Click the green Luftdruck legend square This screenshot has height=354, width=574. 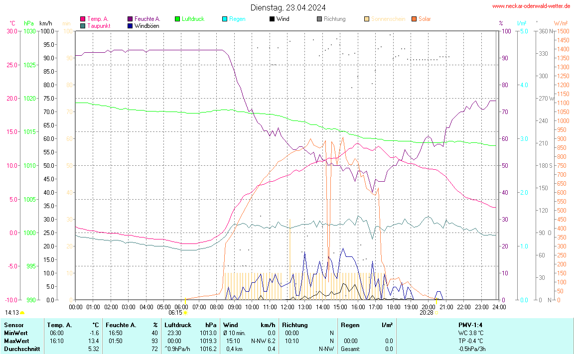coord(177,19)
